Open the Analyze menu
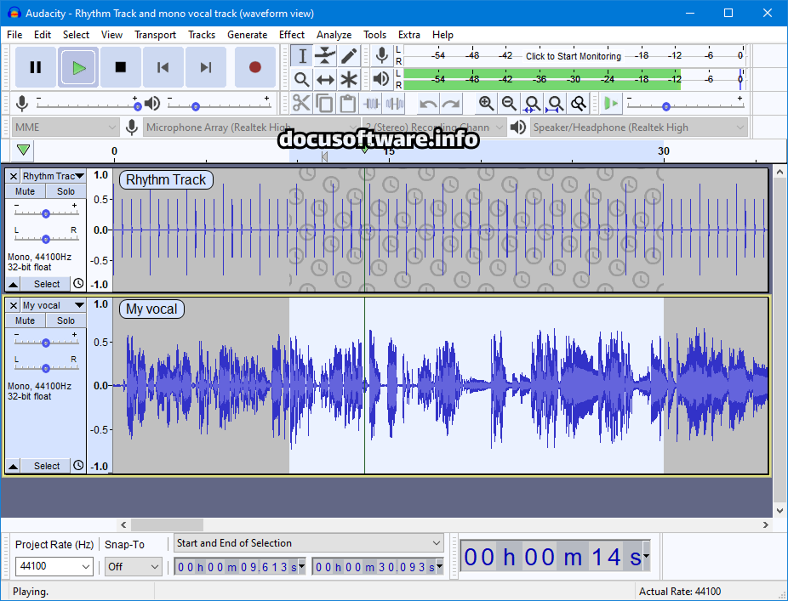Image resolution: width=788 pixels, height=601 pixels. coord(334,35)
